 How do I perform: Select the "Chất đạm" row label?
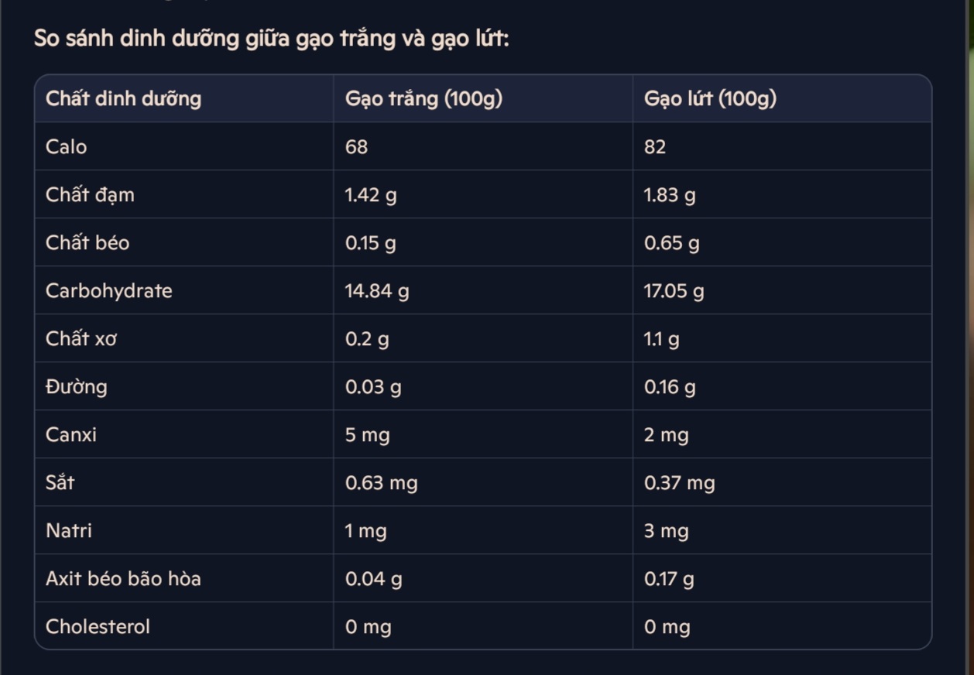(90, 195)
